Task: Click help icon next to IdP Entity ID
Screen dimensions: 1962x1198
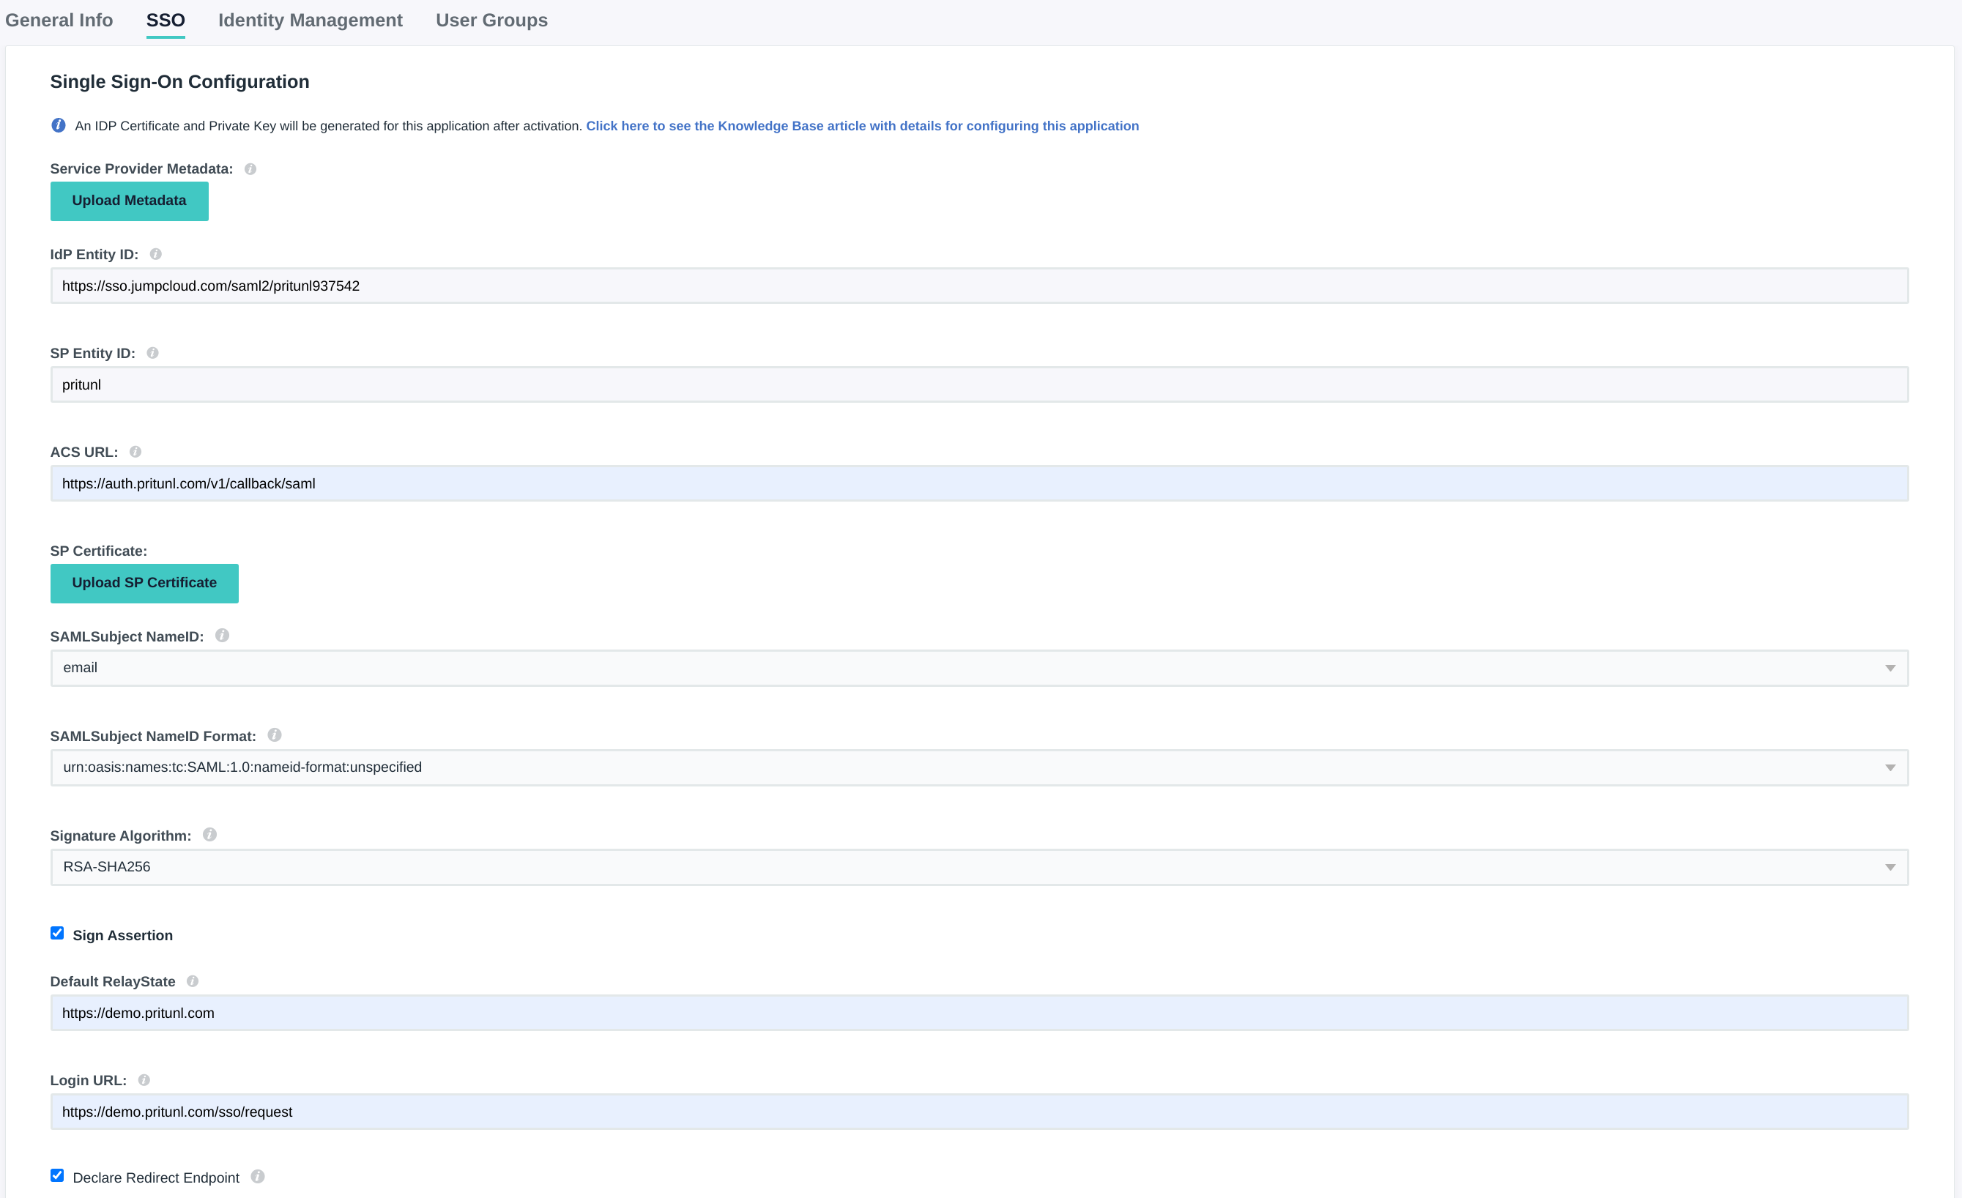Action: pyautogui.click(x=156, y=254)
